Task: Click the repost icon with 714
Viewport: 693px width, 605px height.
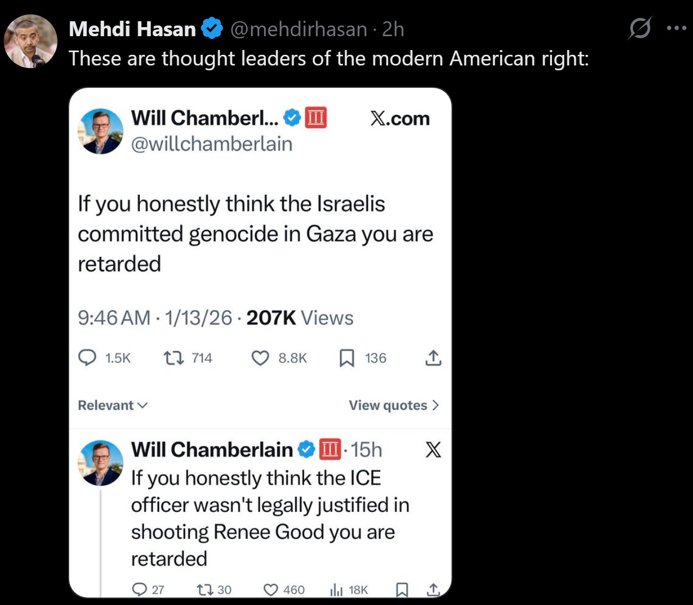Action: pyautogui.click(x=172, y=358)
